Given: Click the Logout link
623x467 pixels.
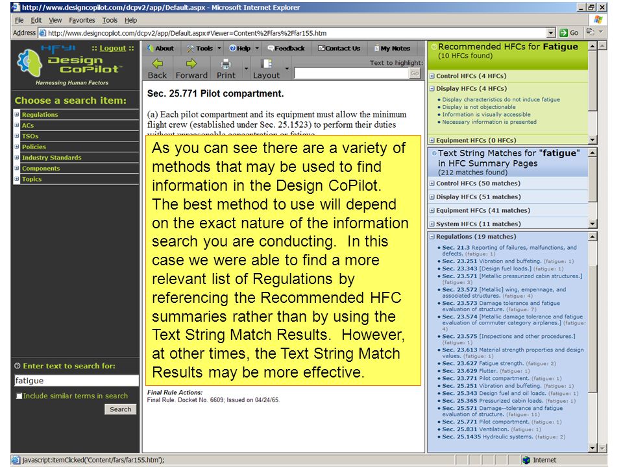Looking at the screenshot, I should 112,48.
